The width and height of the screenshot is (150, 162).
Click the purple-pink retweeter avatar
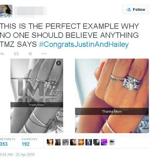click(104, 142)
